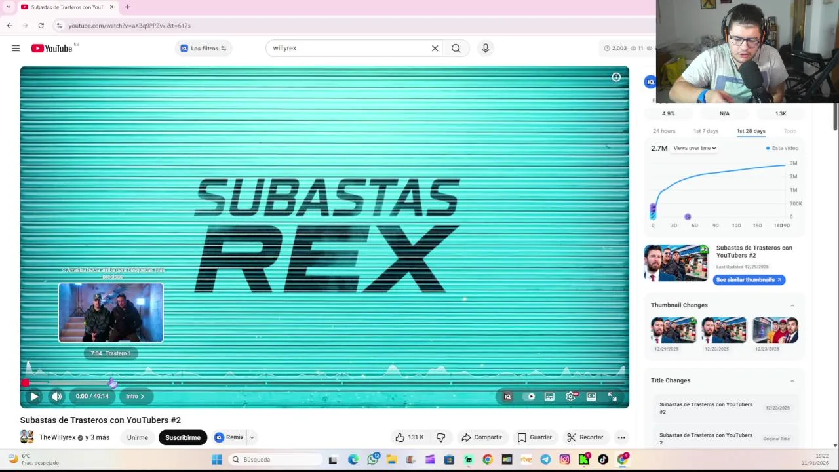Close the Subastas de Trasteros browser tab
Screen dimensions: 839x472
click(111, 7)
